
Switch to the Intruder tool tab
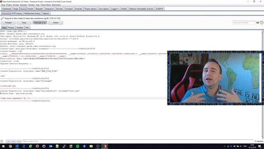[x=31, y=9]
